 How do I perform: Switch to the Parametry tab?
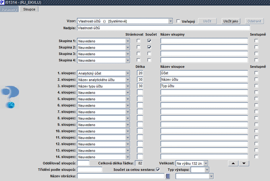pos(9,9)
